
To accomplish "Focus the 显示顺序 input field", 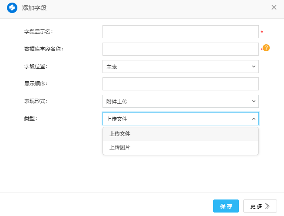I will (x=180, y=84).
